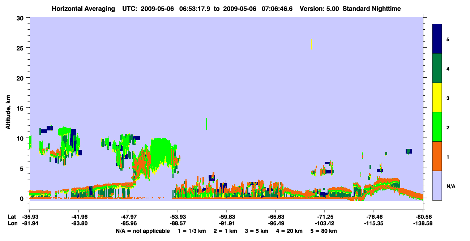Click the 'Standard Nighttime' title text
This screenshot has height=241, width=470.
point(372,8)
